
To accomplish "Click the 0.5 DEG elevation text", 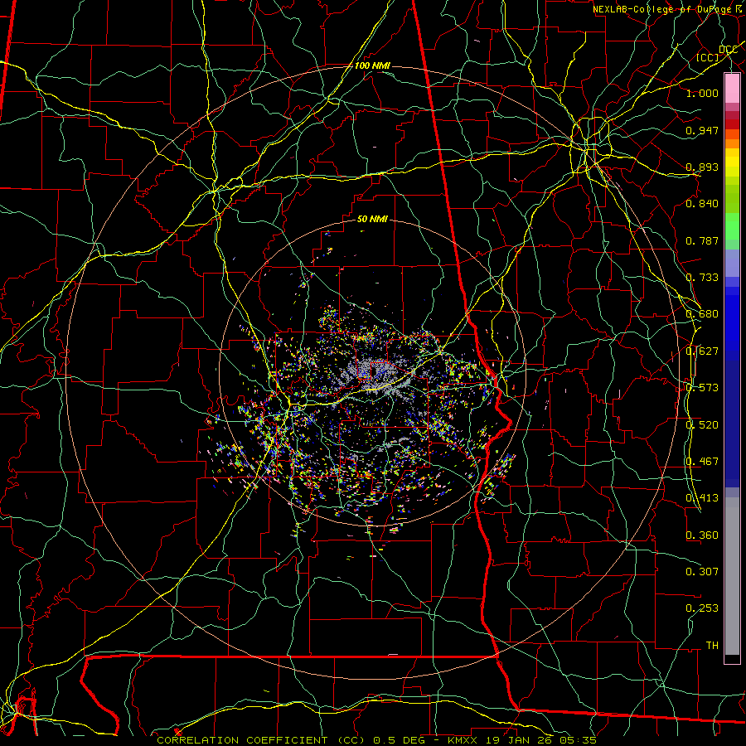I will 399,740.
